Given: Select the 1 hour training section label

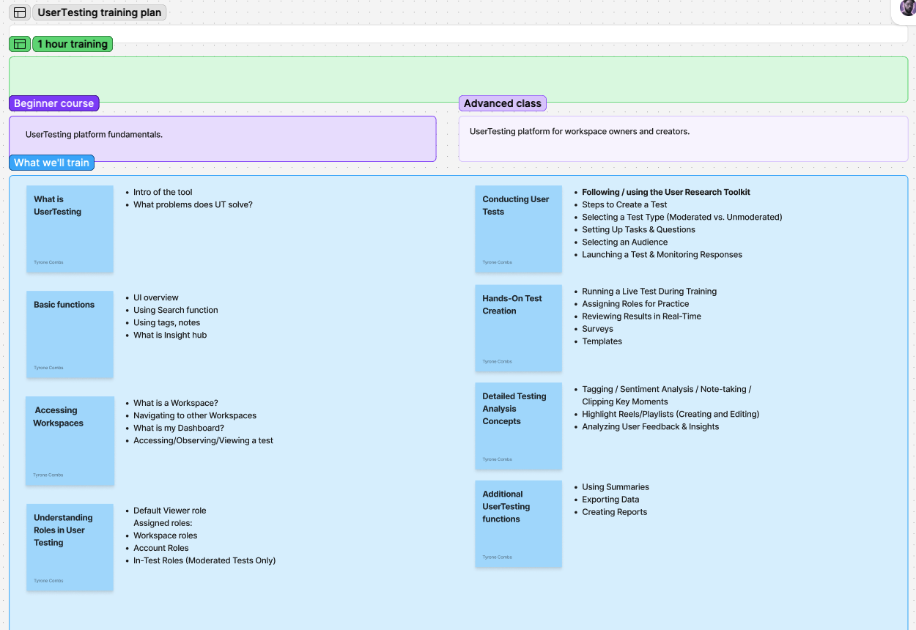Looking at the screenshot, I should pos(73,44).
